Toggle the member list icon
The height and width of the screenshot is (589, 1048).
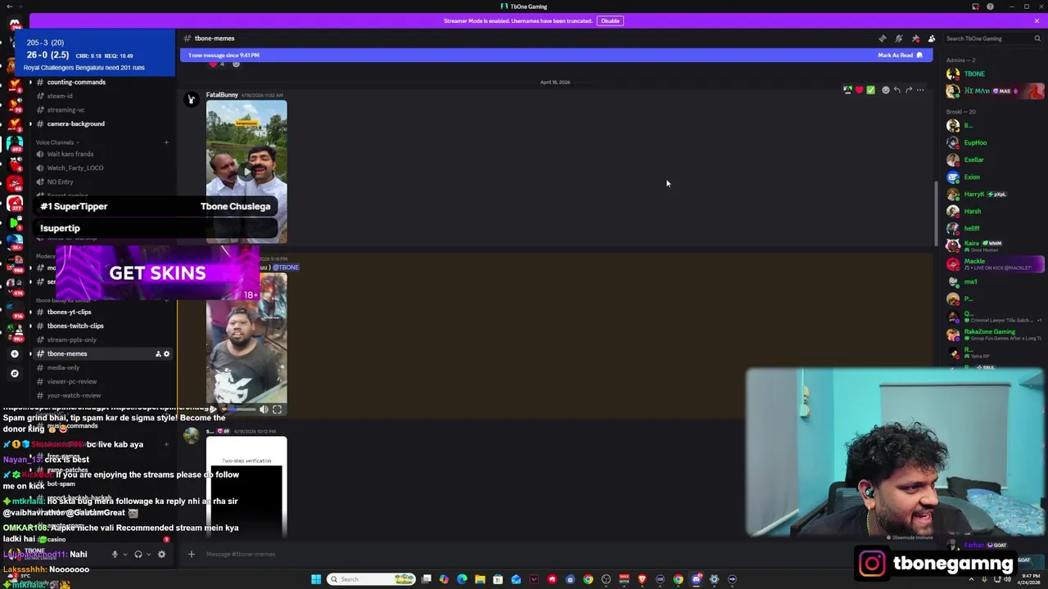(932, 38)
